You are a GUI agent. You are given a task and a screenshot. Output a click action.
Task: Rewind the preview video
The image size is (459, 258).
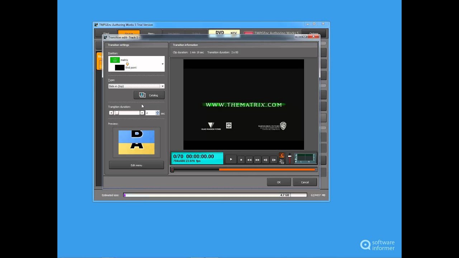pos(249,160)
